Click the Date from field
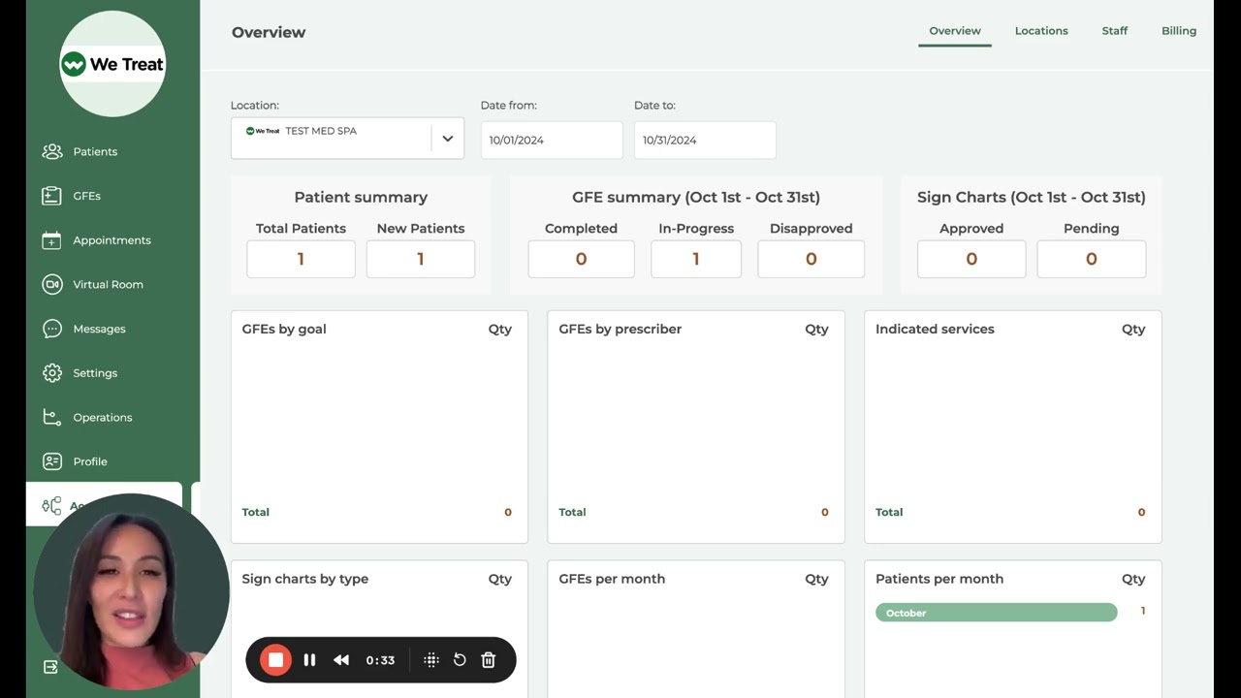 pos(552,140)
